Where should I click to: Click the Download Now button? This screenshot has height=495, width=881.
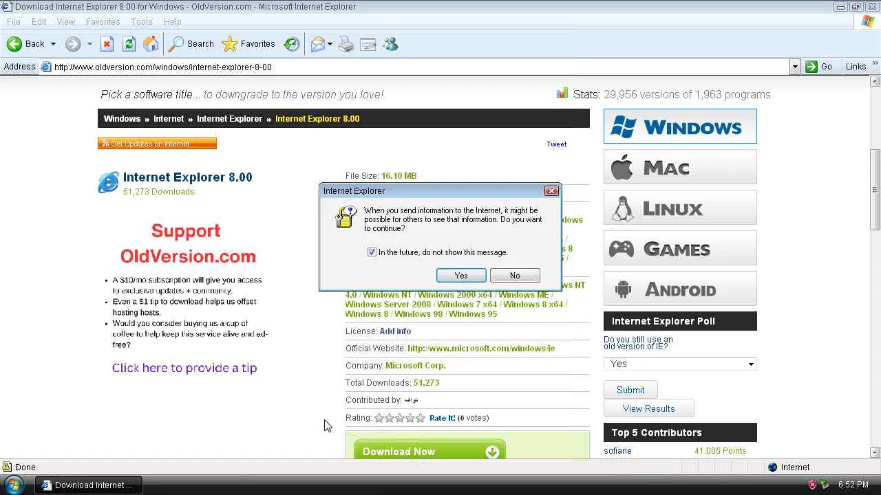click(x=429, y=450)
